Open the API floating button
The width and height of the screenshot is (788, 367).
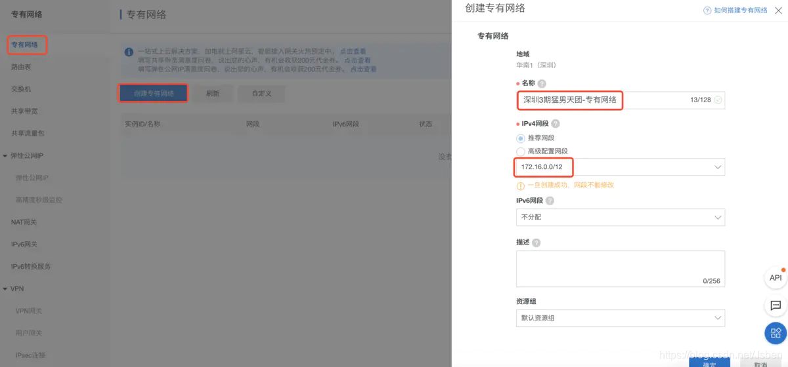[x=776, y=278]
